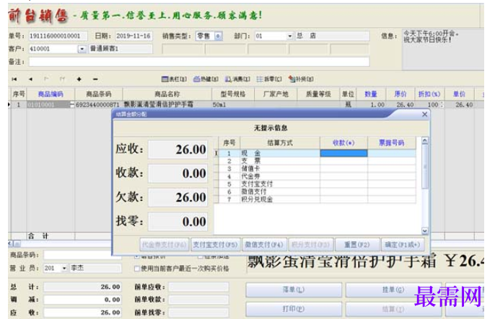Click the 单号 order number field
Viewport: 495px width, 319px height.
pyautogui.click(x=58, y=36)
